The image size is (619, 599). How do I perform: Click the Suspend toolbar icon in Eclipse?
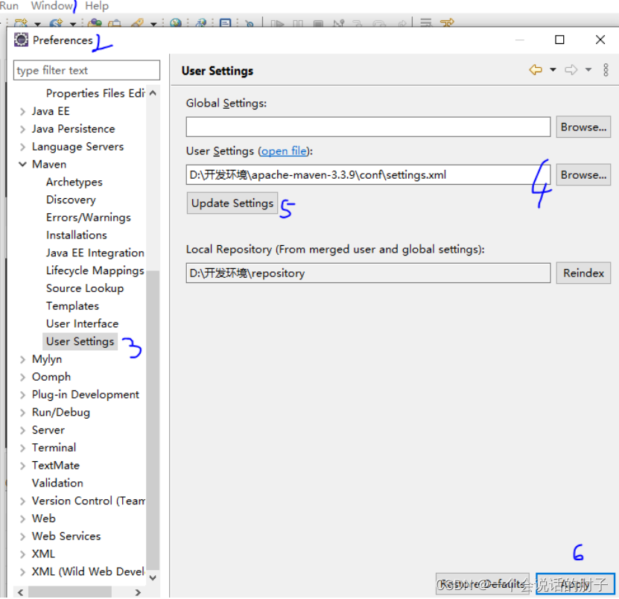[x=298, y=23]
